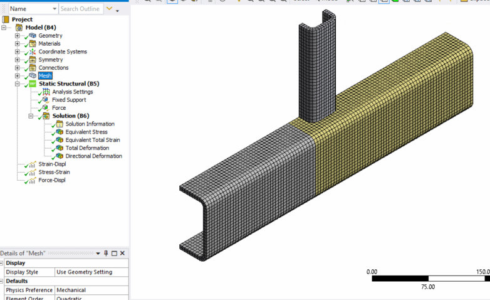The image size is (490, 300).
Task: Click the Equivalent Stress result icon
Action: pos(60,132)
